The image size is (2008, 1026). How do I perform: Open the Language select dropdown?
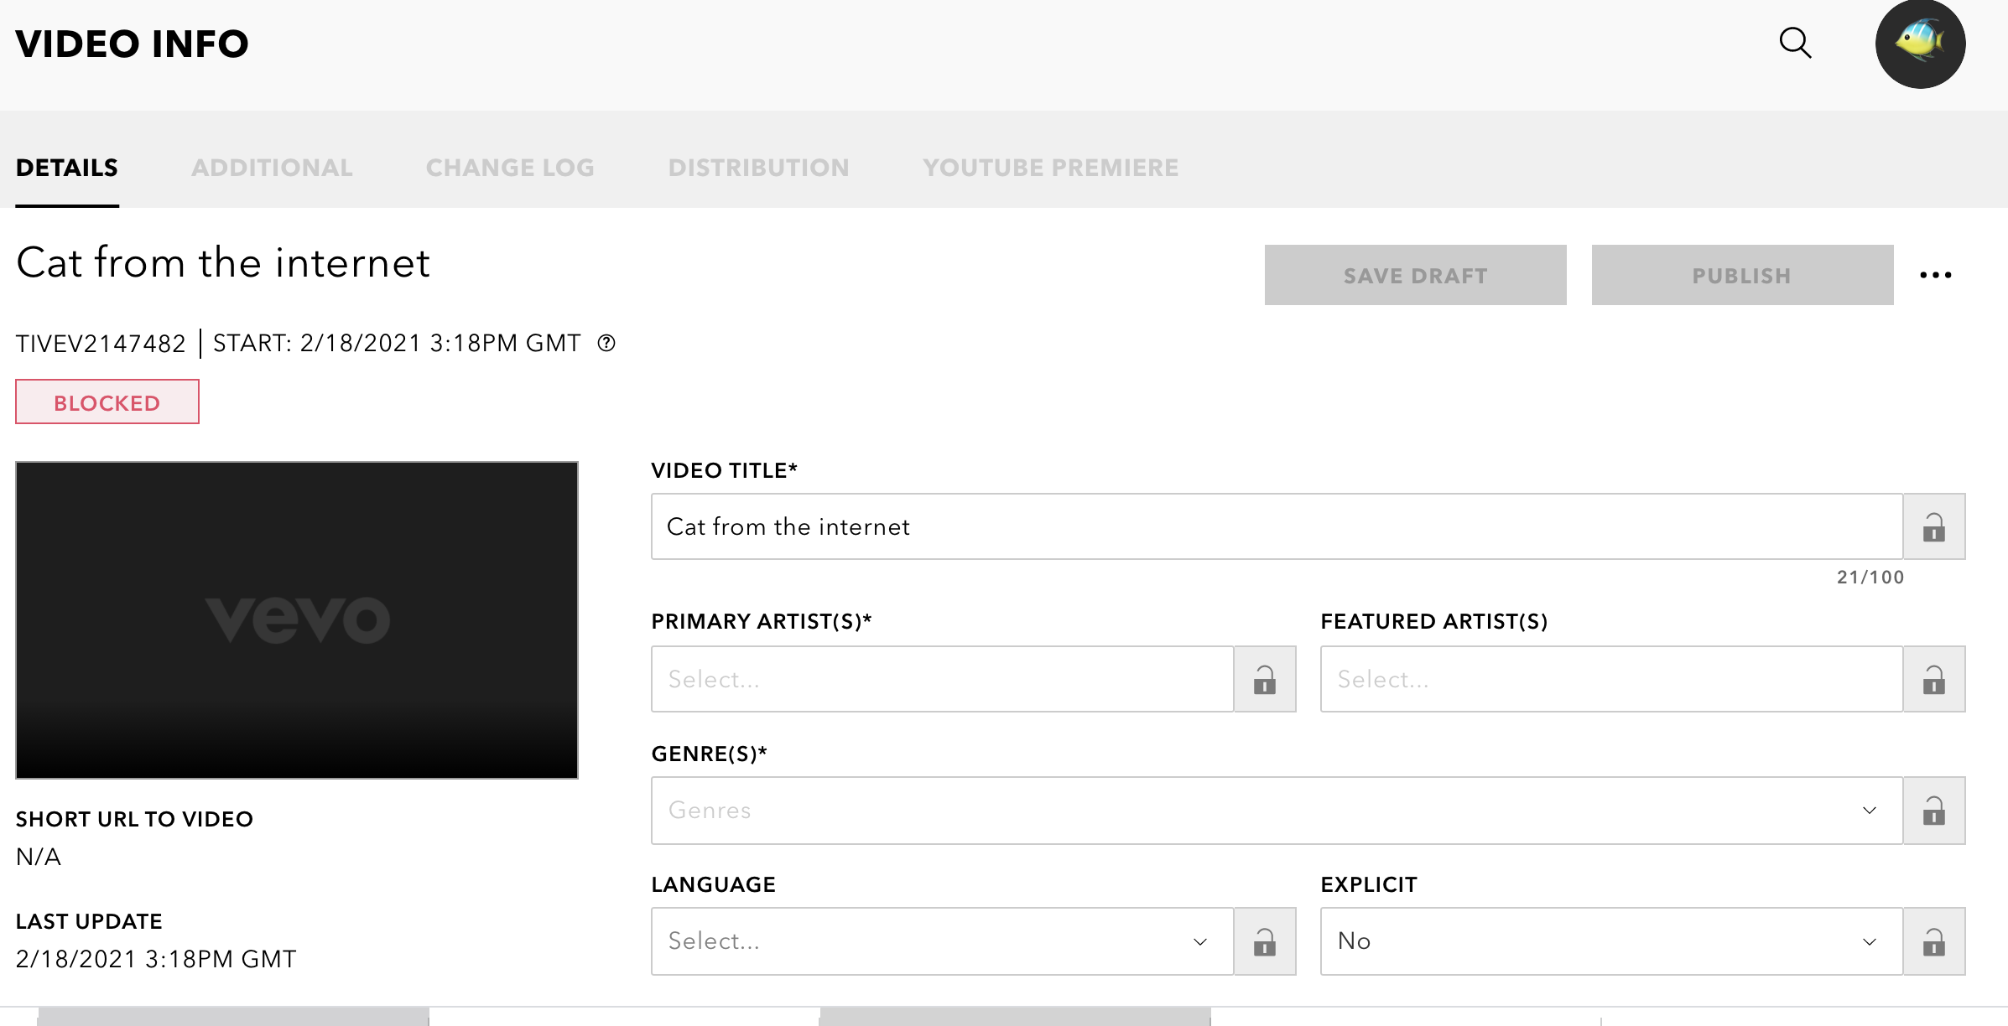[x=942, y=941]
